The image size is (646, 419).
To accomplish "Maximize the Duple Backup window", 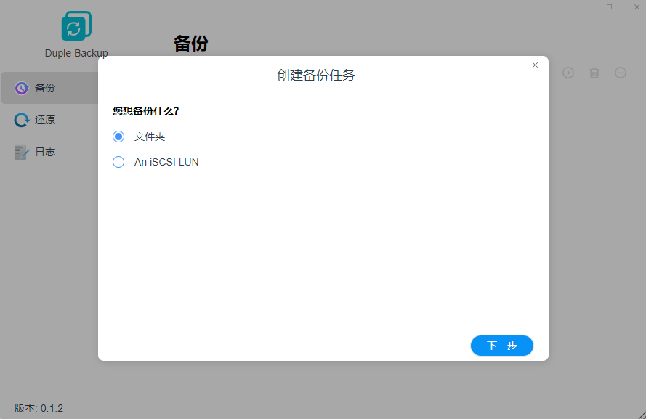I will [609, 7].
